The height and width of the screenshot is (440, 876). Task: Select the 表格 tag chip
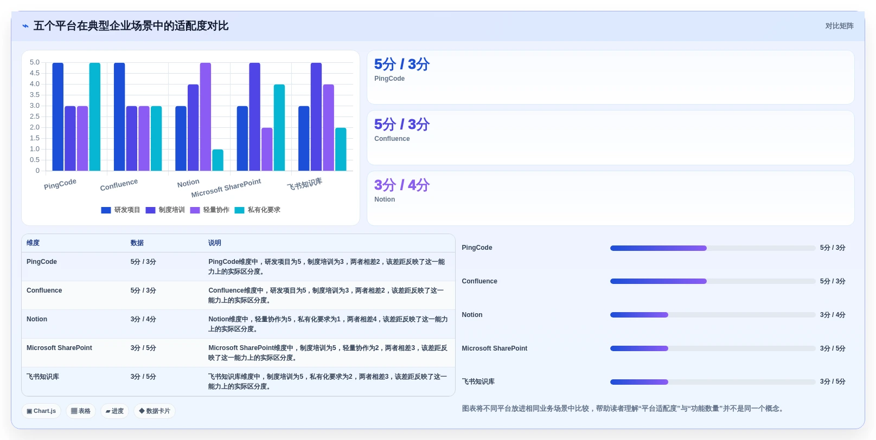(81, 411)
